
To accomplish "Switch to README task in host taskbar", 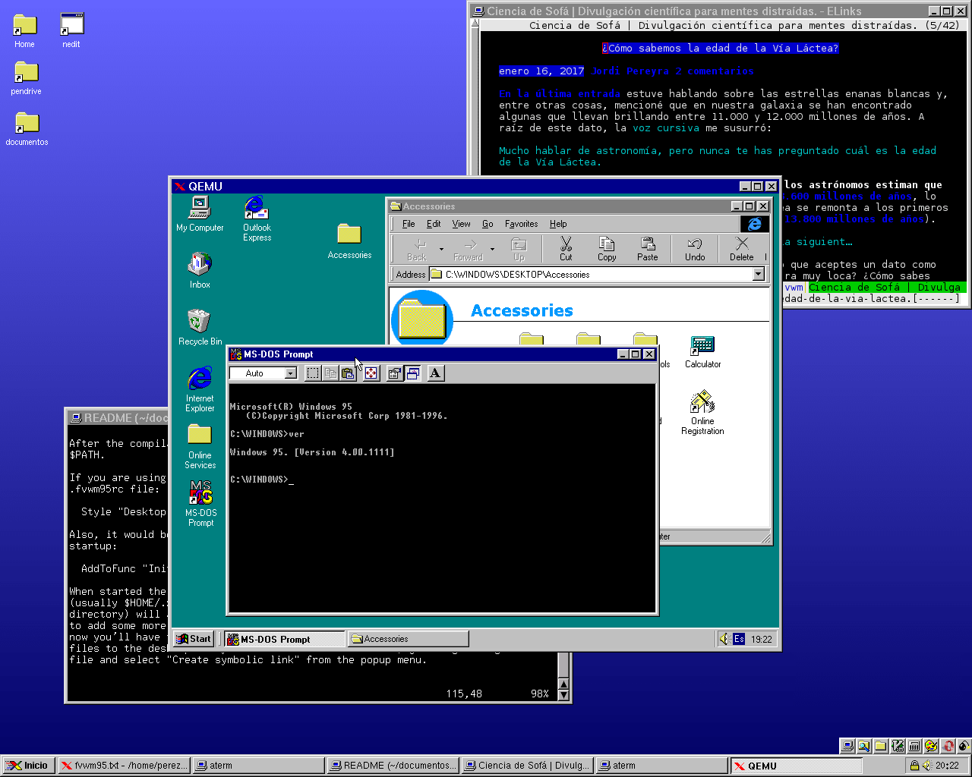I will point(393,766).
